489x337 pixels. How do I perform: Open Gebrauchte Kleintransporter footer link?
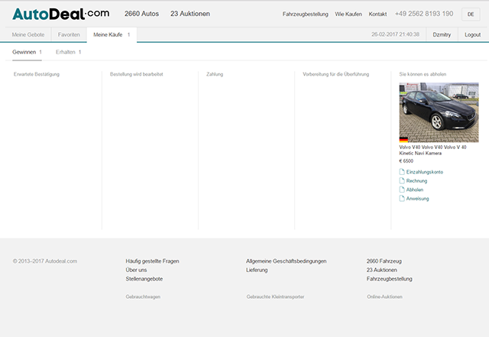275,296
